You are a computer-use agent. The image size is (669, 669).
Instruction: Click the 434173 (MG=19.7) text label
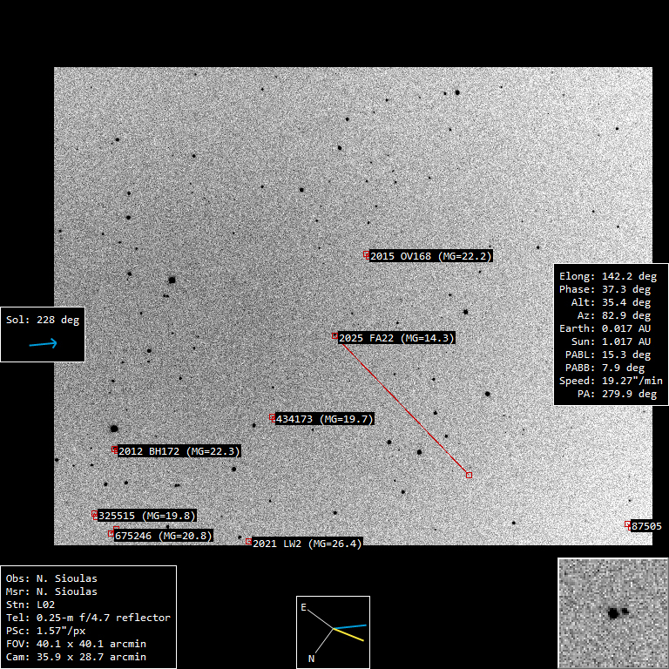[x=324, y=419]
